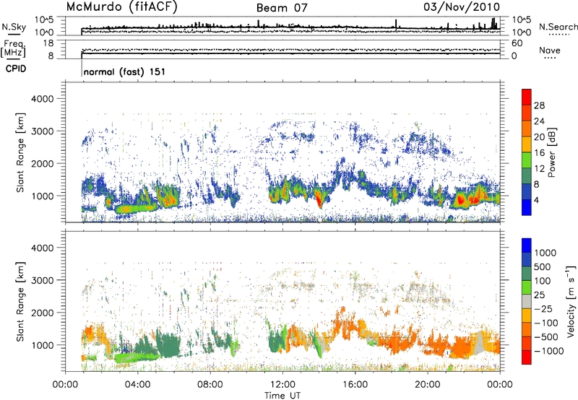
Task: Click the '12:00' time axis label
Action: pyautogui.click(x=282, y=385)
